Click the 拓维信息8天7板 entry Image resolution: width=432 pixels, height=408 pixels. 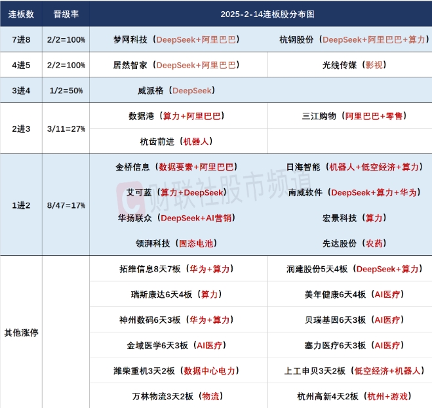click(x=176, y=269)
